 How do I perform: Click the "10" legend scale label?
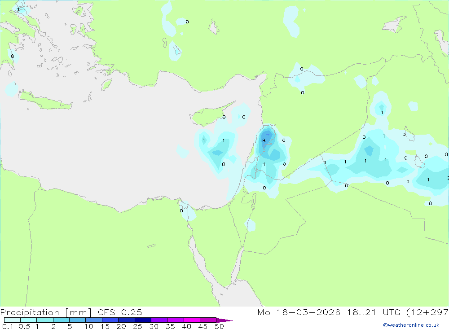point(89,326)
